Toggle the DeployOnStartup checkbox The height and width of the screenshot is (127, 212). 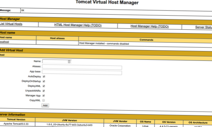(x=44, y=81)
